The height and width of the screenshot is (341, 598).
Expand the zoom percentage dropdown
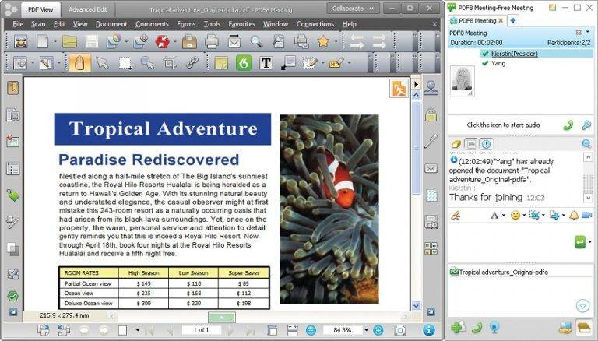pyautogui.click(x=367, y=330)
